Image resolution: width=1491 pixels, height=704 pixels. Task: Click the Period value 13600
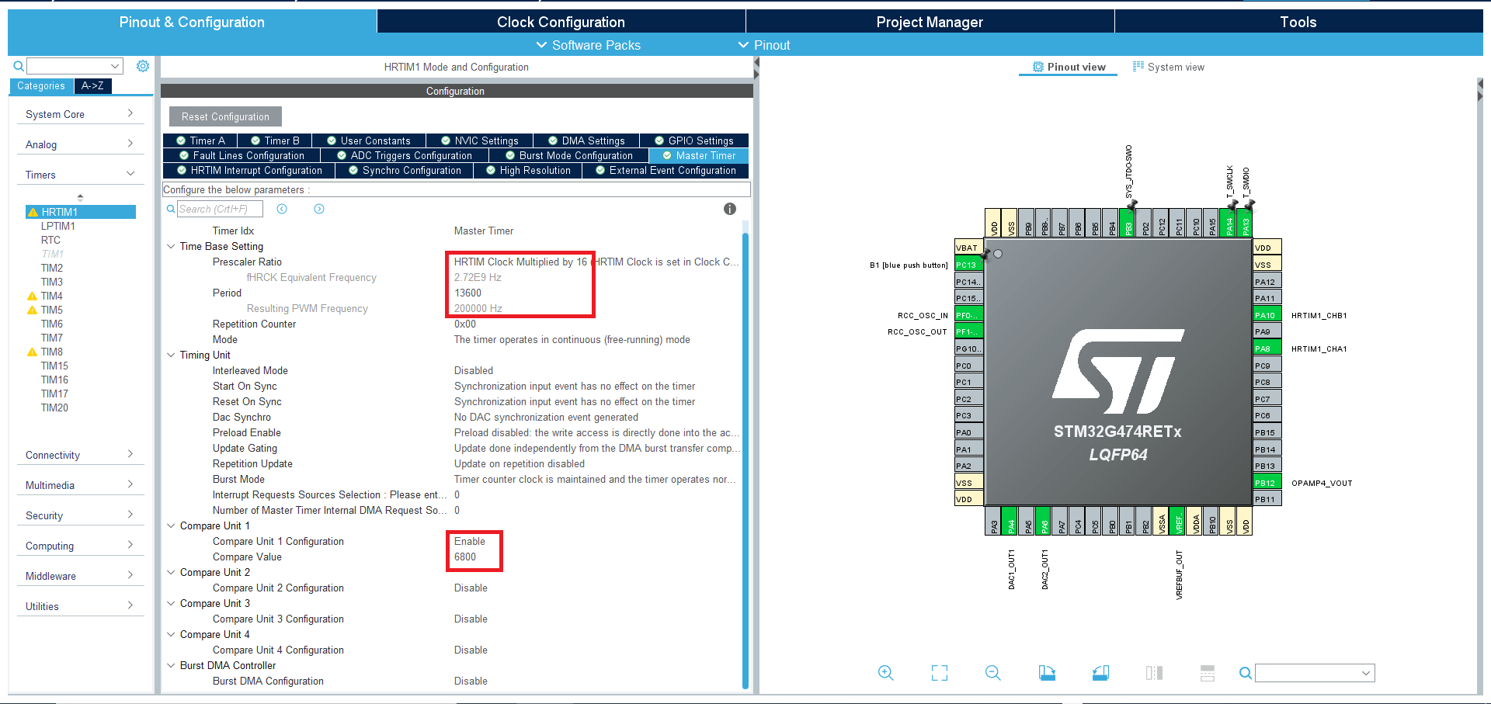point(467,293)
